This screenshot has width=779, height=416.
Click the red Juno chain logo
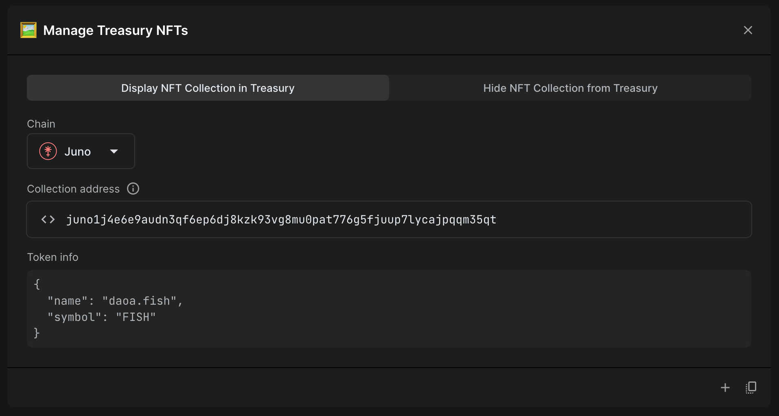pos(48,152)
